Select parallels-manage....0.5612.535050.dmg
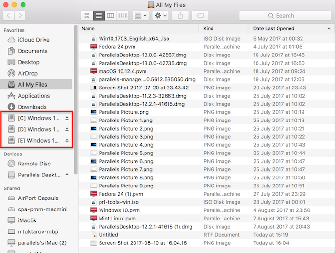Viewport: 335px width, 253px height. pos(207,80)
